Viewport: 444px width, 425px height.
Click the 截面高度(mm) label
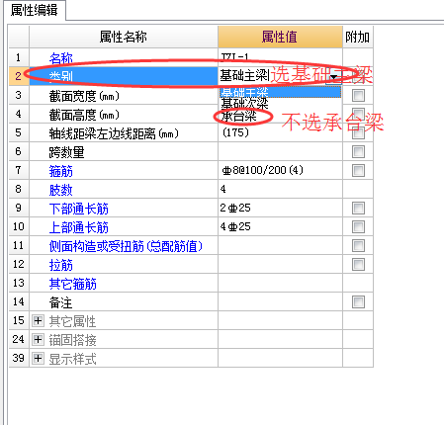click(84, 115)
